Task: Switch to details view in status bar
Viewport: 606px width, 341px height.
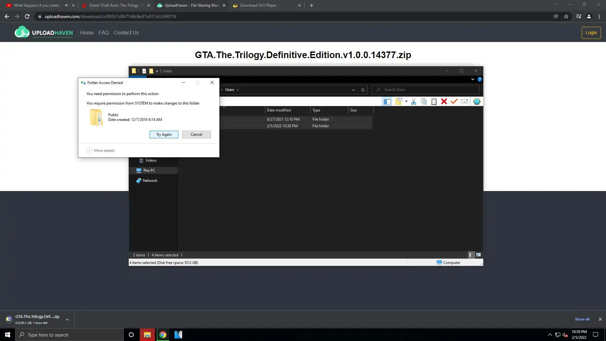Action: (470, 255)
